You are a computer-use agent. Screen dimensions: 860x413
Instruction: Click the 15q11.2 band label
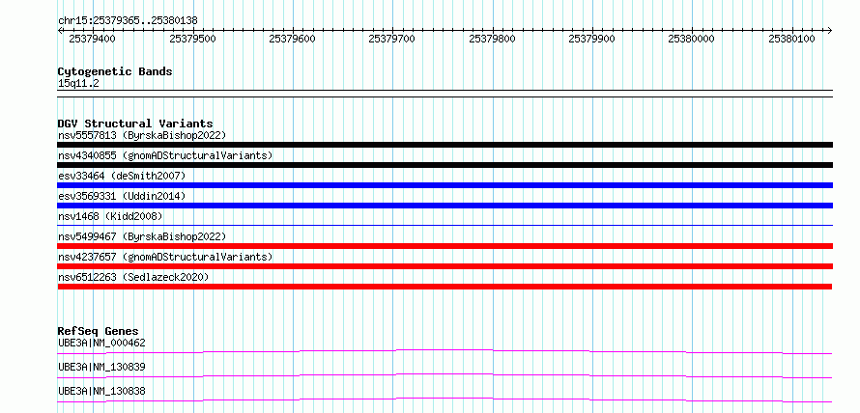pos(78,84)
